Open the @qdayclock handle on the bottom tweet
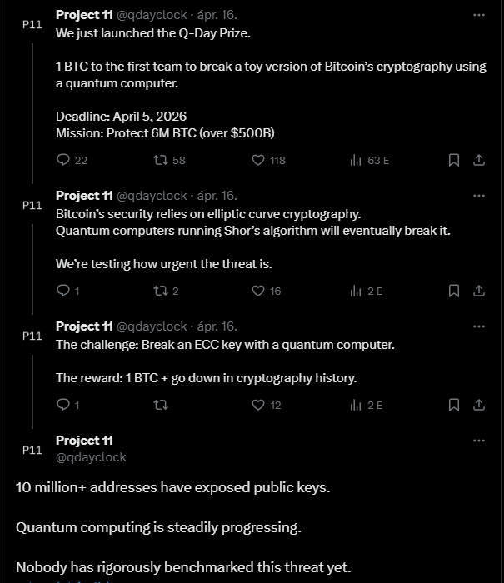This screenshot has height=583, width=504. (x=91, y=457)
